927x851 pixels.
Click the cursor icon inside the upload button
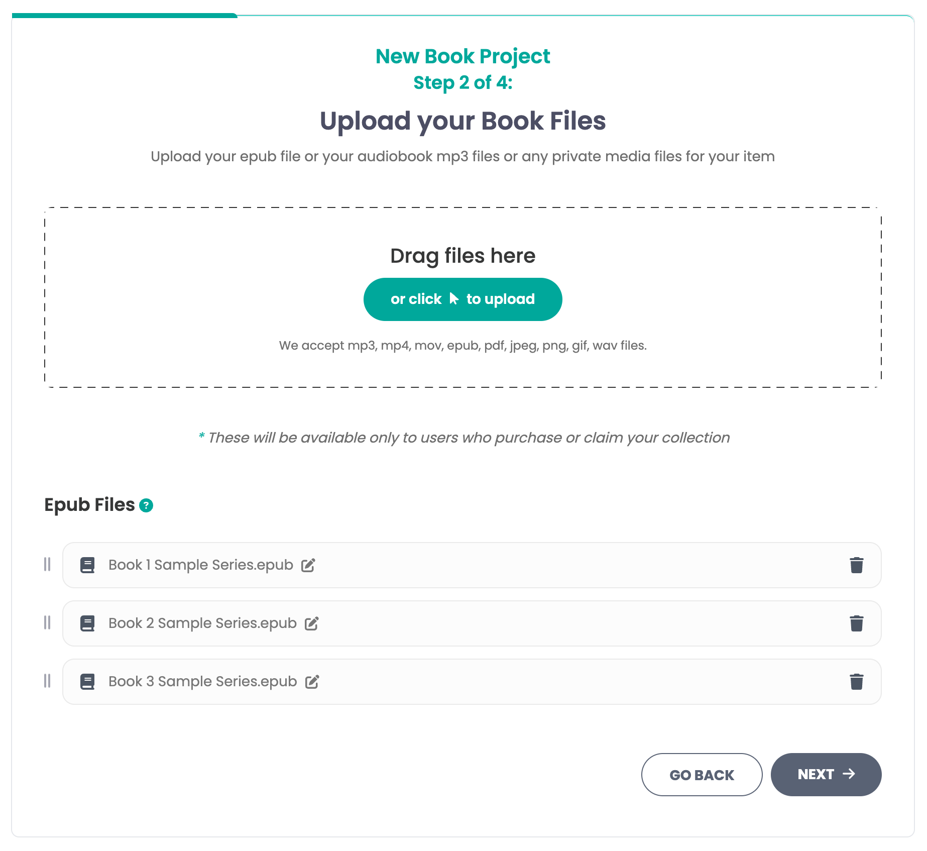[454, 298]
